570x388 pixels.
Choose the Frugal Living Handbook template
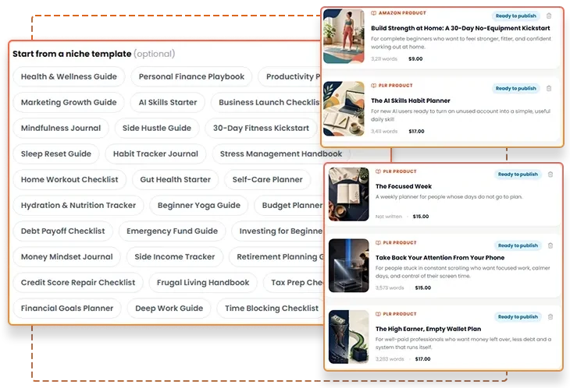point(203,283)
